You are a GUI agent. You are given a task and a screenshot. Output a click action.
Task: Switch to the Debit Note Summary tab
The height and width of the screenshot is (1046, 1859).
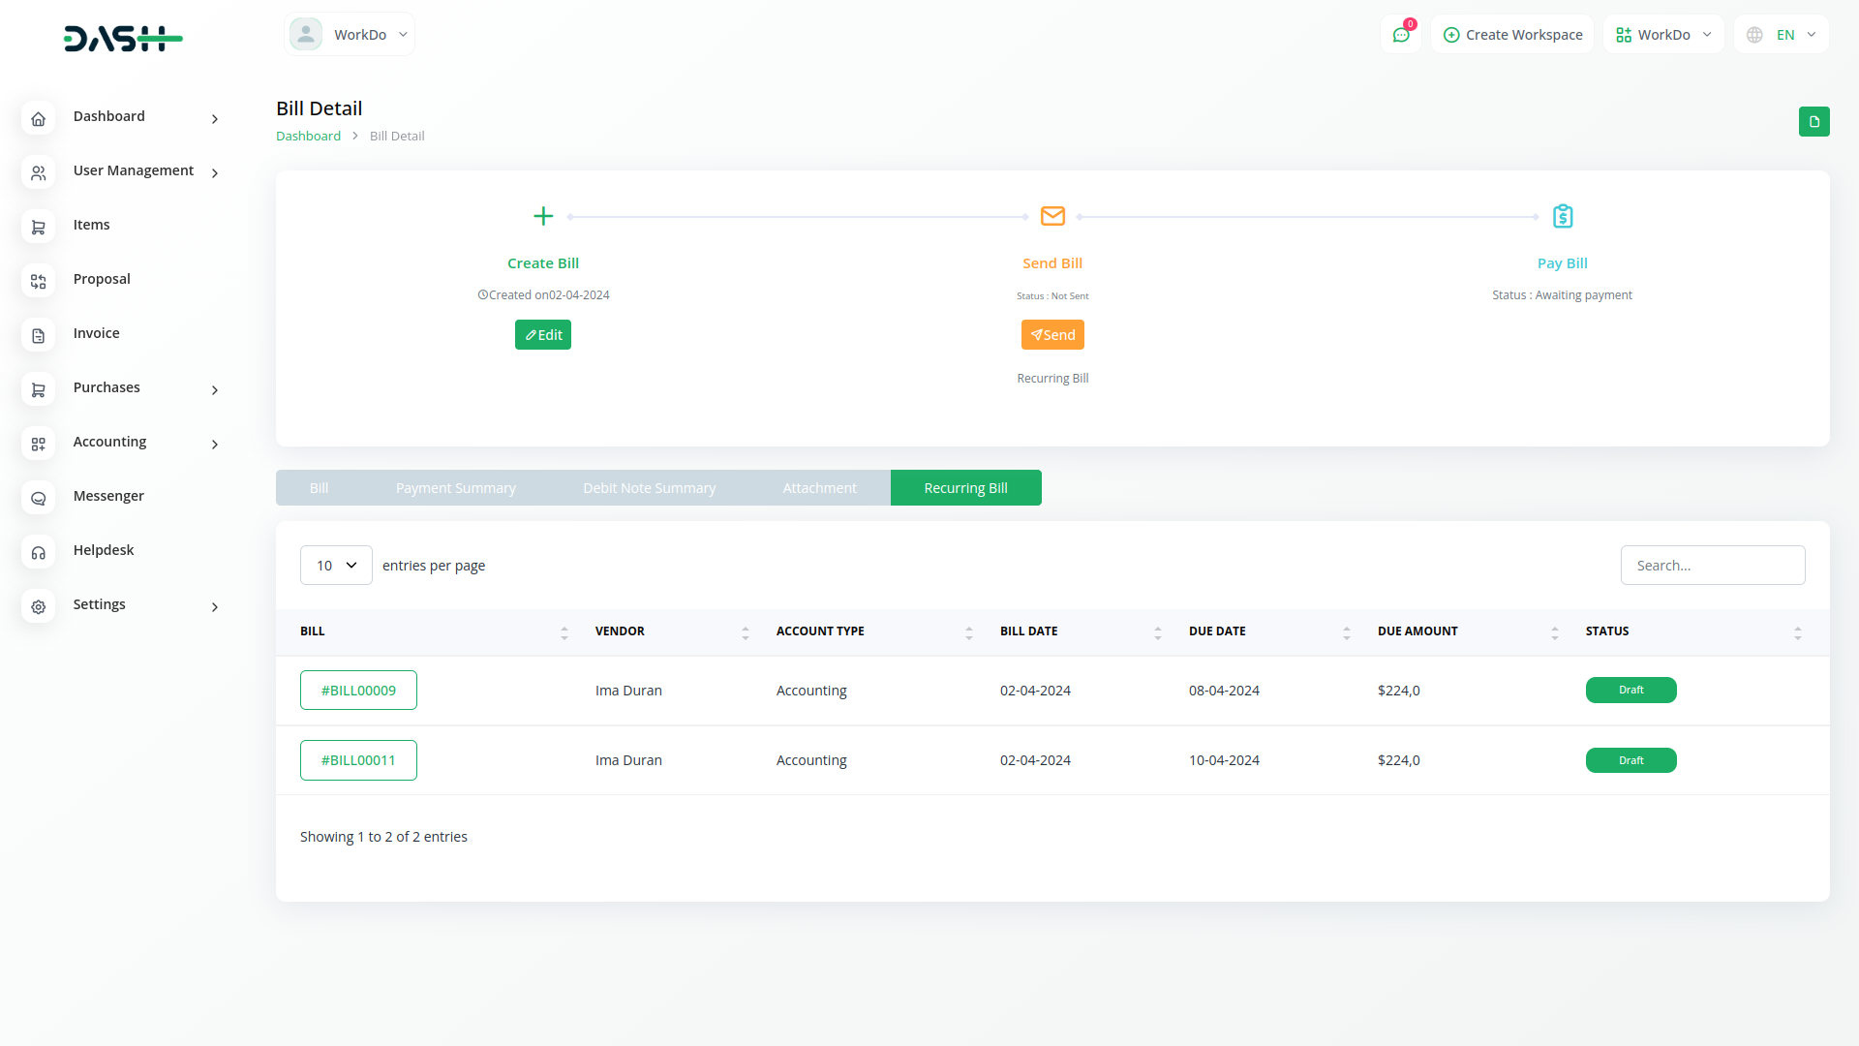(x=649, y=488)
